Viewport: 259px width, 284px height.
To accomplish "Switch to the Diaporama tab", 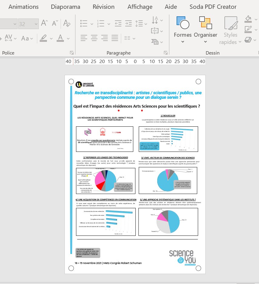I will click(x=65, y=7).
